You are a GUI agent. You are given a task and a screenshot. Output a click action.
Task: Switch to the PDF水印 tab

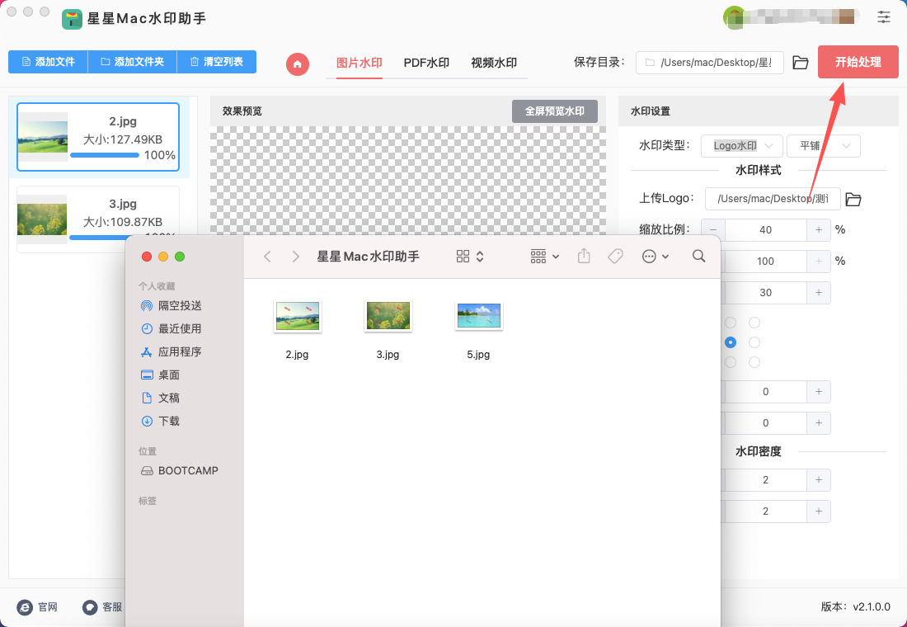pyautogui.click(x=426, y=63)
